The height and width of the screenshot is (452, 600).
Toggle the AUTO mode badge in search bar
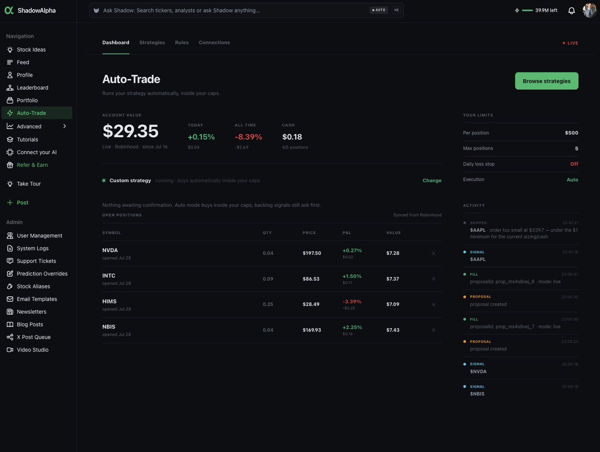point(379,10)
